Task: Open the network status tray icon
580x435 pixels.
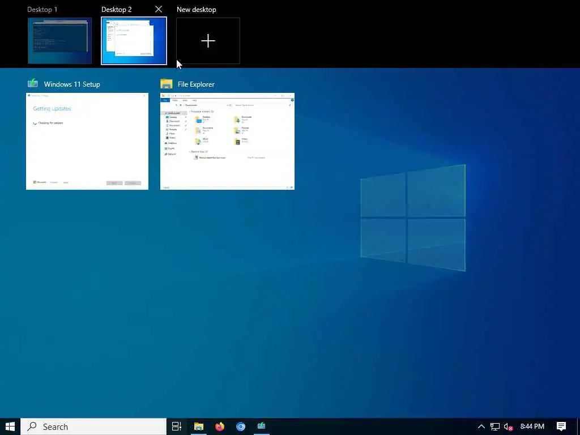Action: click(495, 427)
